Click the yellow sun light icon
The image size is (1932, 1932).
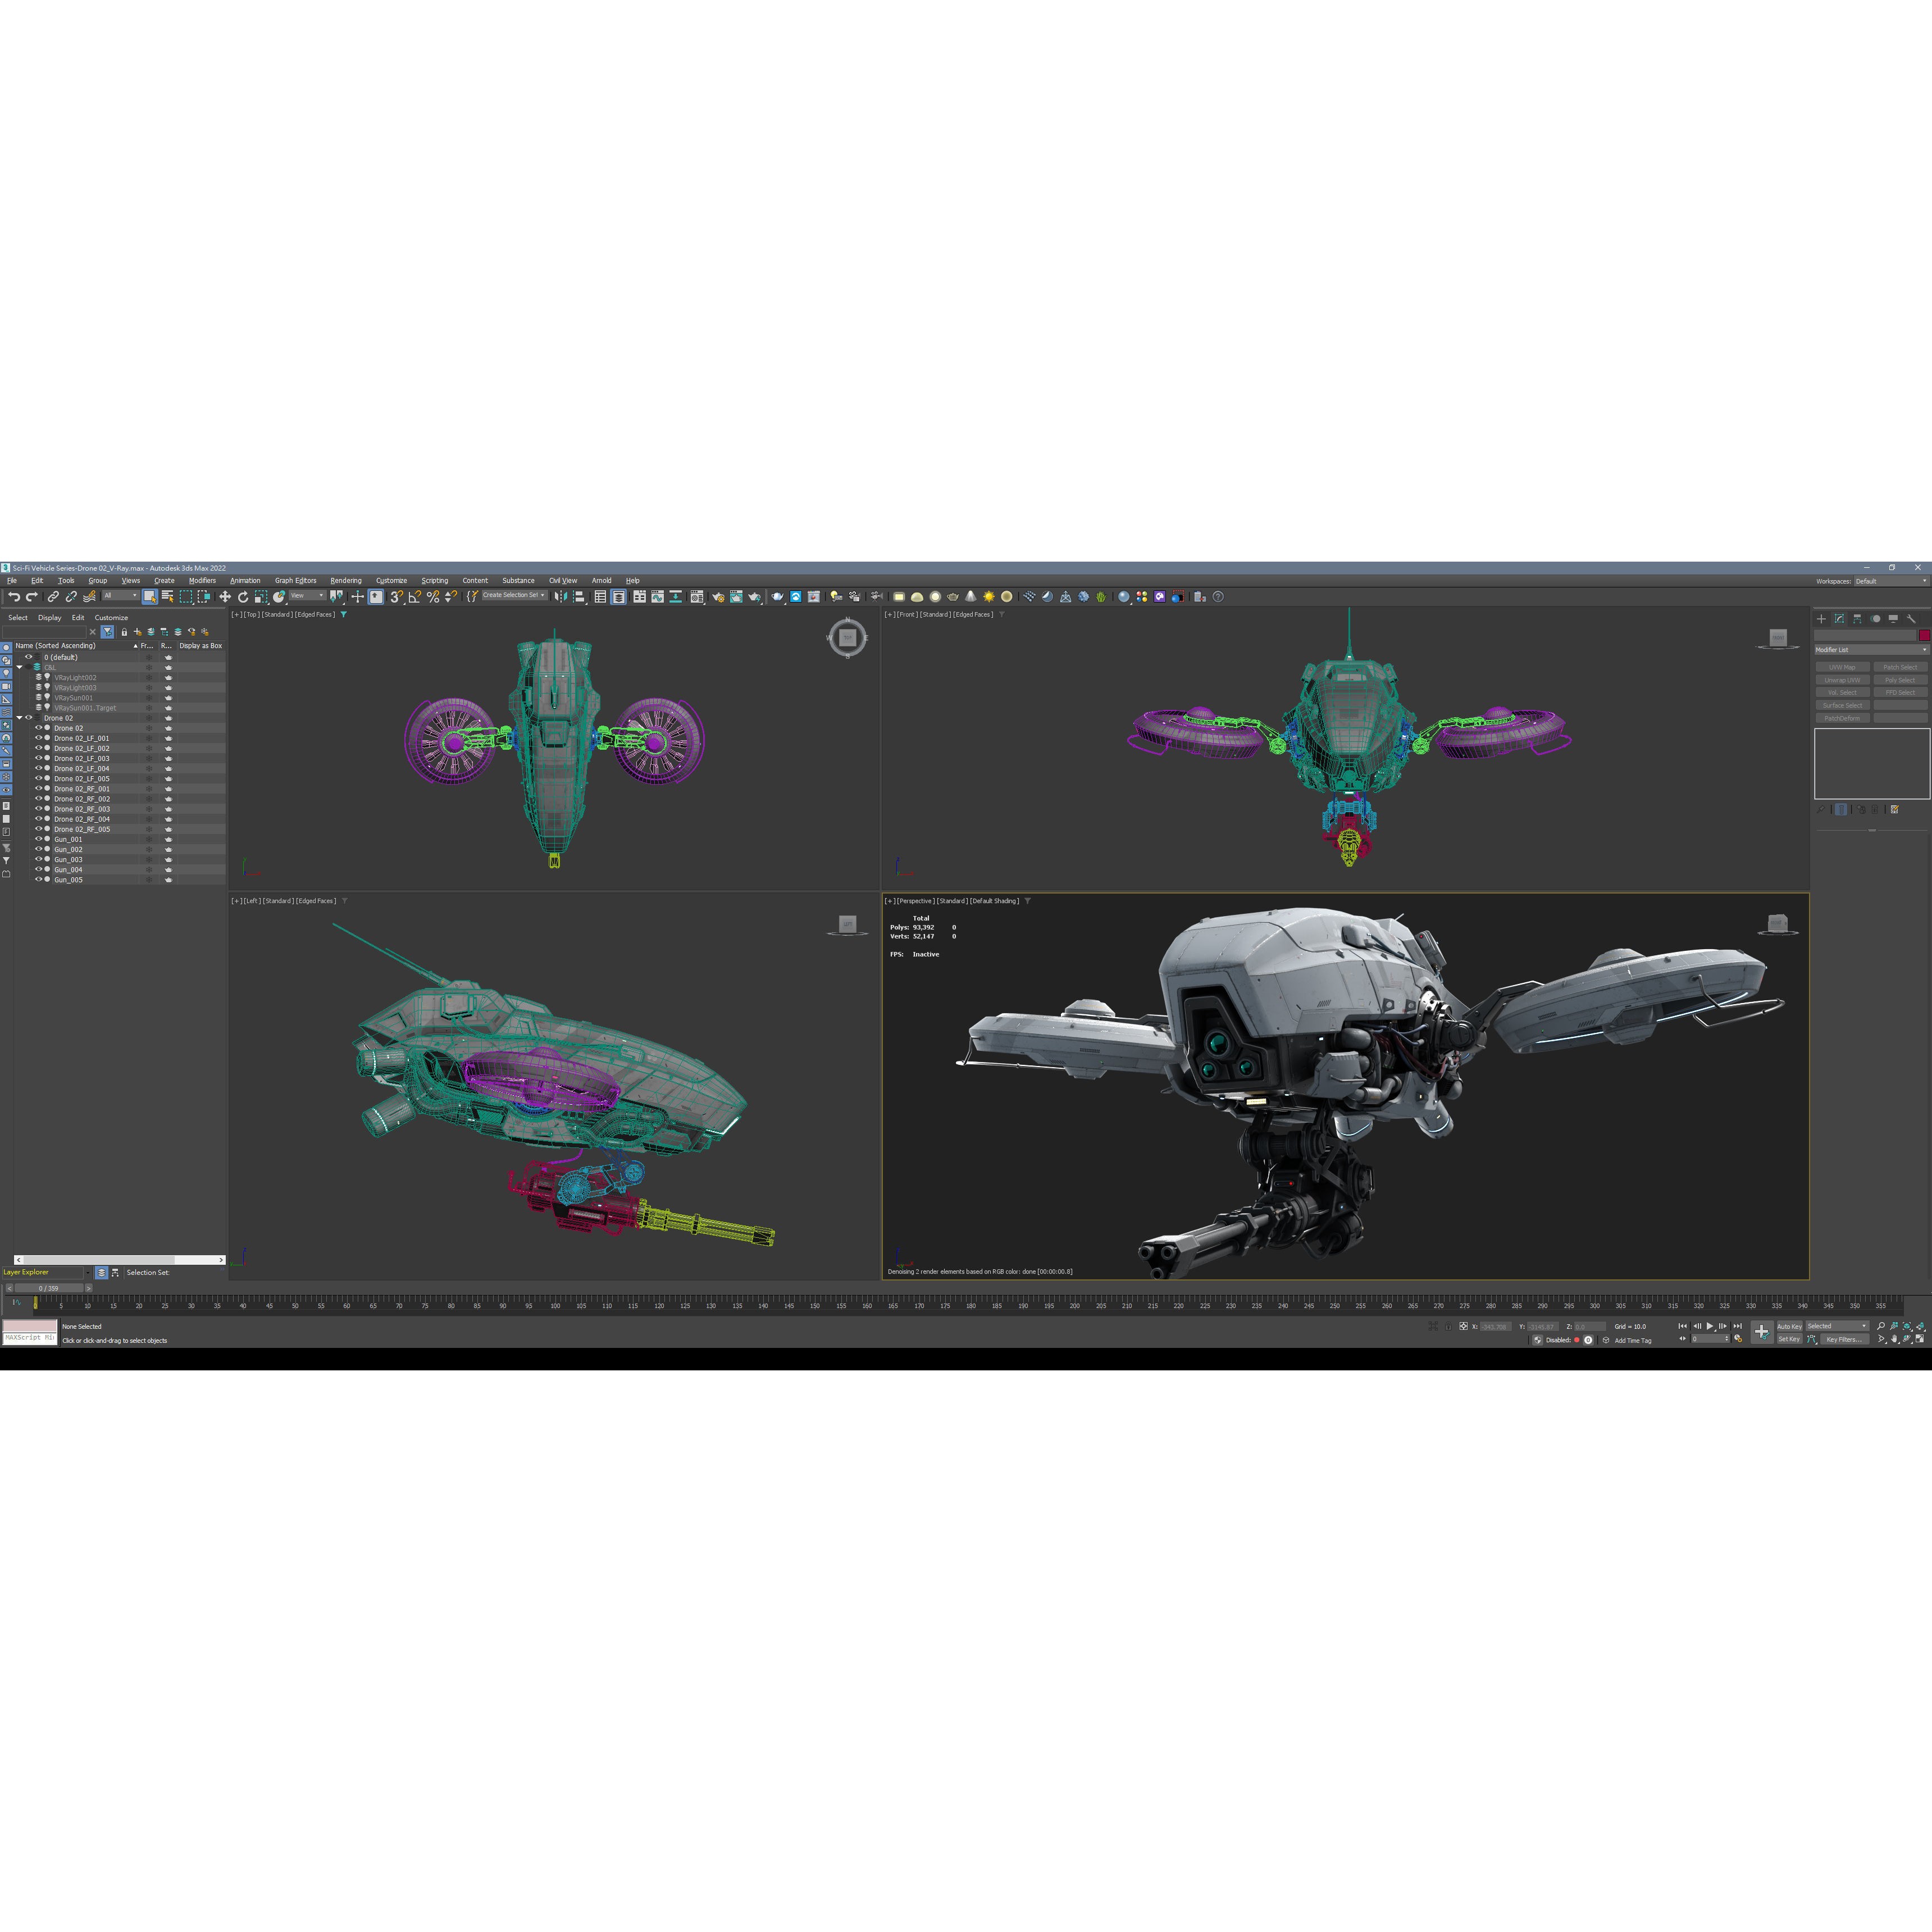[989, 597]
